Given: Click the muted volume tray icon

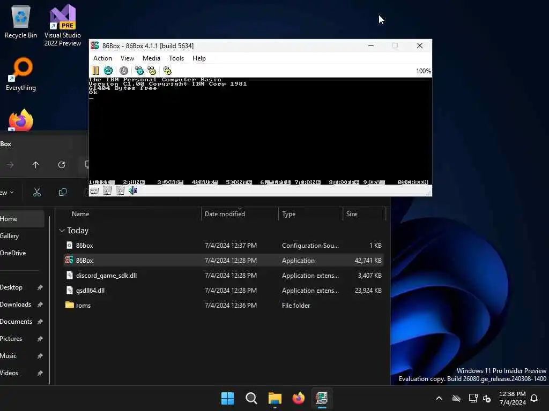Looking at the screenshot, I should click(487, 398).
